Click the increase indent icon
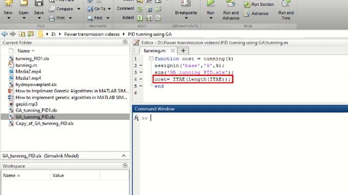This screenshot has height=195, width=348. coord(149,18)
